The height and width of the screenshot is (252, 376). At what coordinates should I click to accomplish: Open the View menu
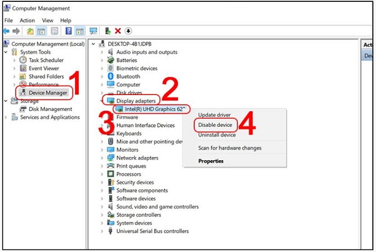48,20
